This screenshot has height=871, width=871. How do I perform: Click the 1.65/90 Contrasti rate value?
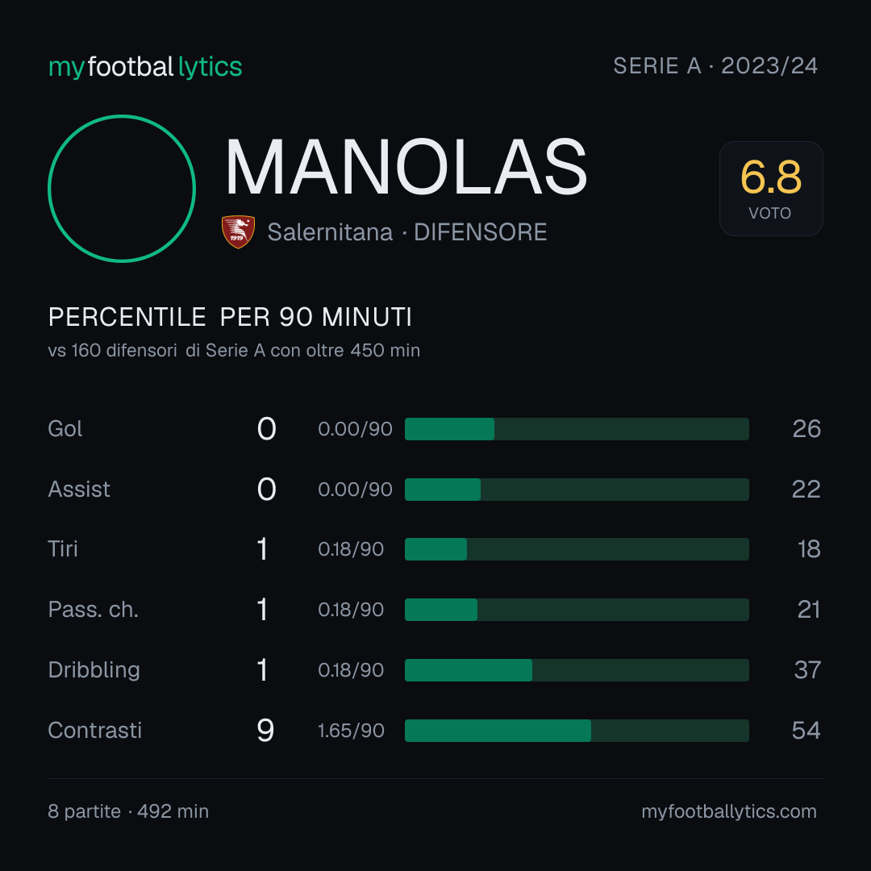pos(351,731)
